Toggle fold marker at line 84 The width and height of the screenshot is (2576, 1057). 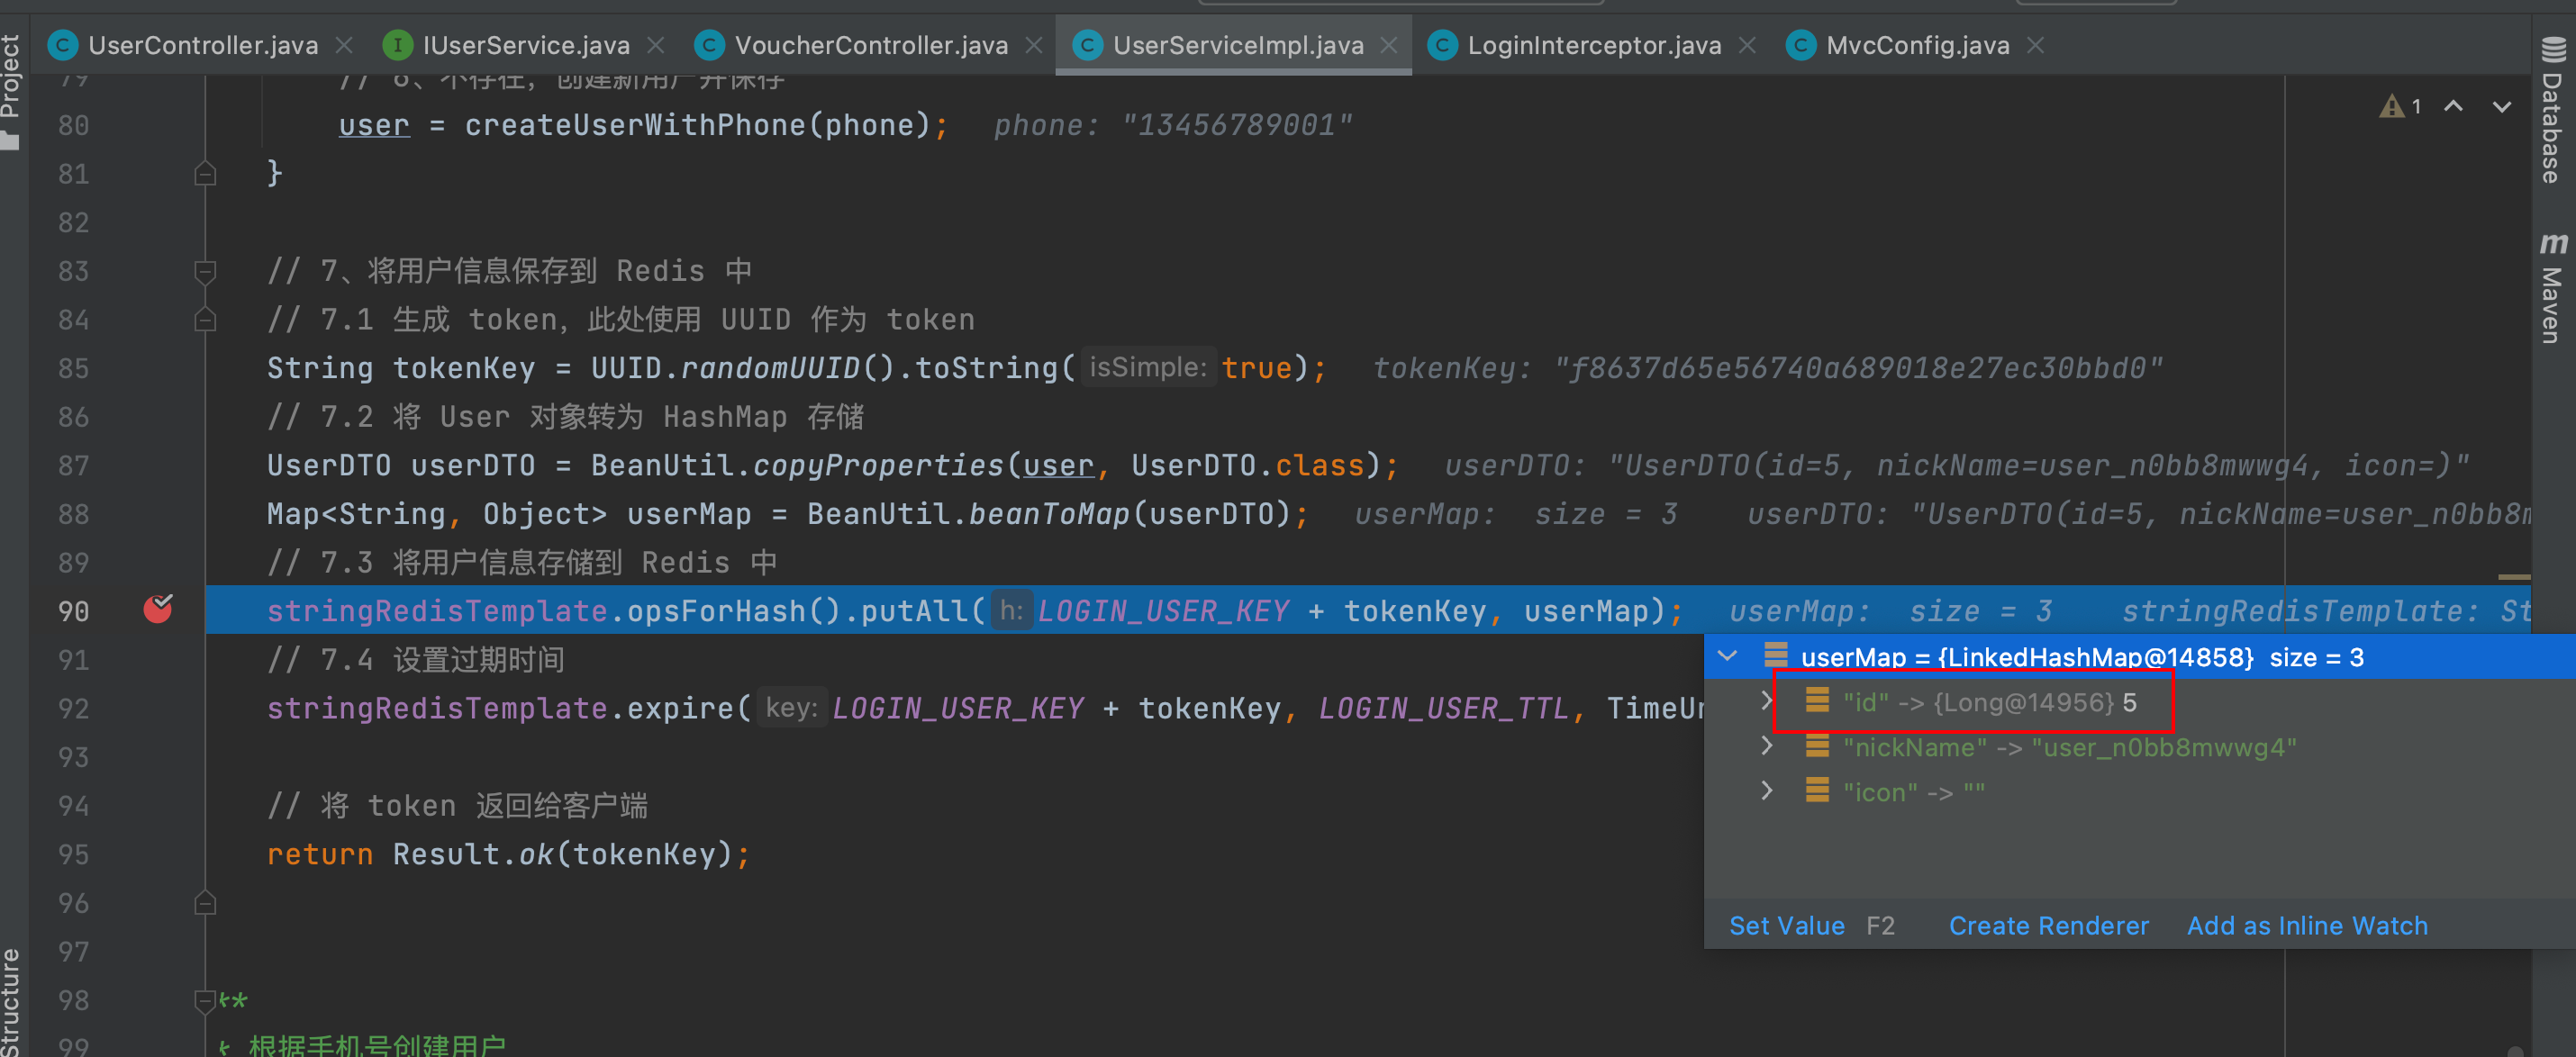pyautogui.click(x=205, y=320)
